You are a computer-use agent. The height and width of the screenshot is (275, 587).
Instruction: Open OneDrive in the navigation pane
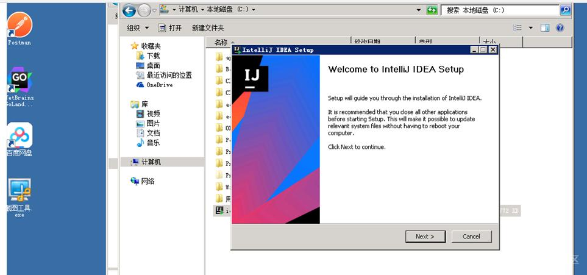pyautogui.click(x=154, y=85)
